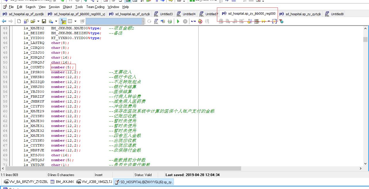Click line number 51 in gutter
369x189 pixels.
click(5, 67)
